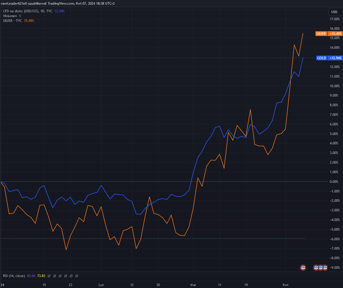Open the USD currency selector

[334, 12]
